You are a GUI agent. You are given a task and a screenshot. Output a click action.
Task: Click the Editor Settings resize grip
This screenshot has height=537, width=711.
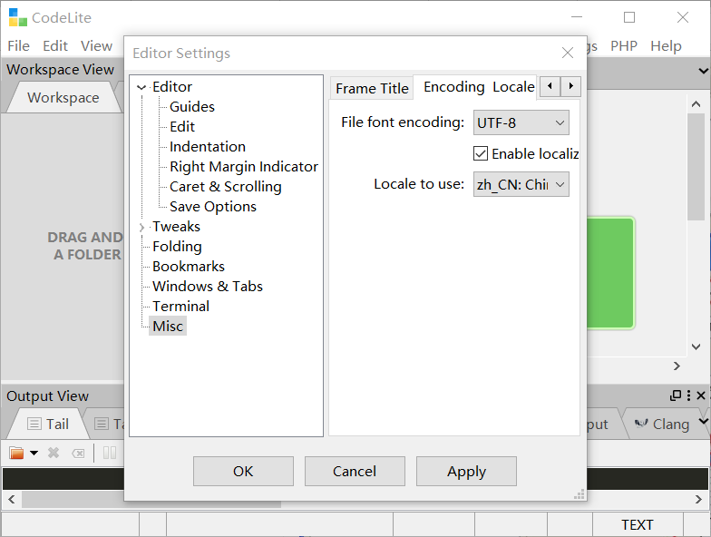tap(580, 494)
